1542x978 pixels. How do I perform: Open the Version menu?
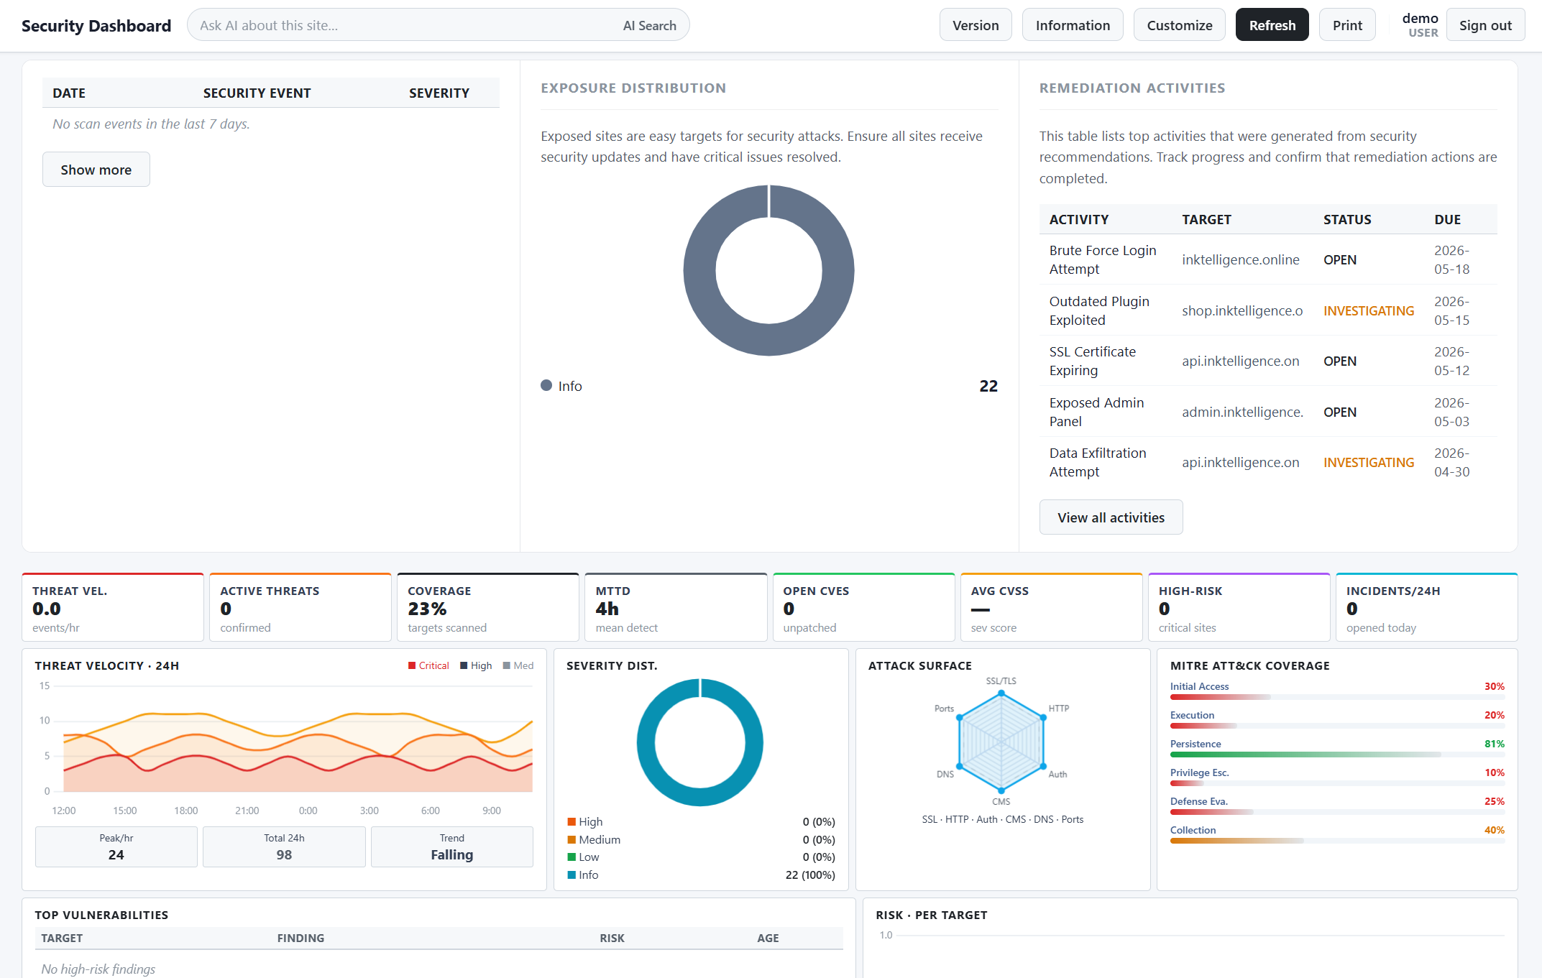976,25
